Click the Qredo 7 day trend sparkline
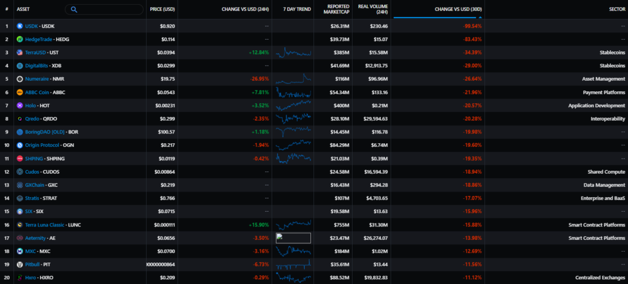The height and width of the screenshot is (284, 628). 293,119
